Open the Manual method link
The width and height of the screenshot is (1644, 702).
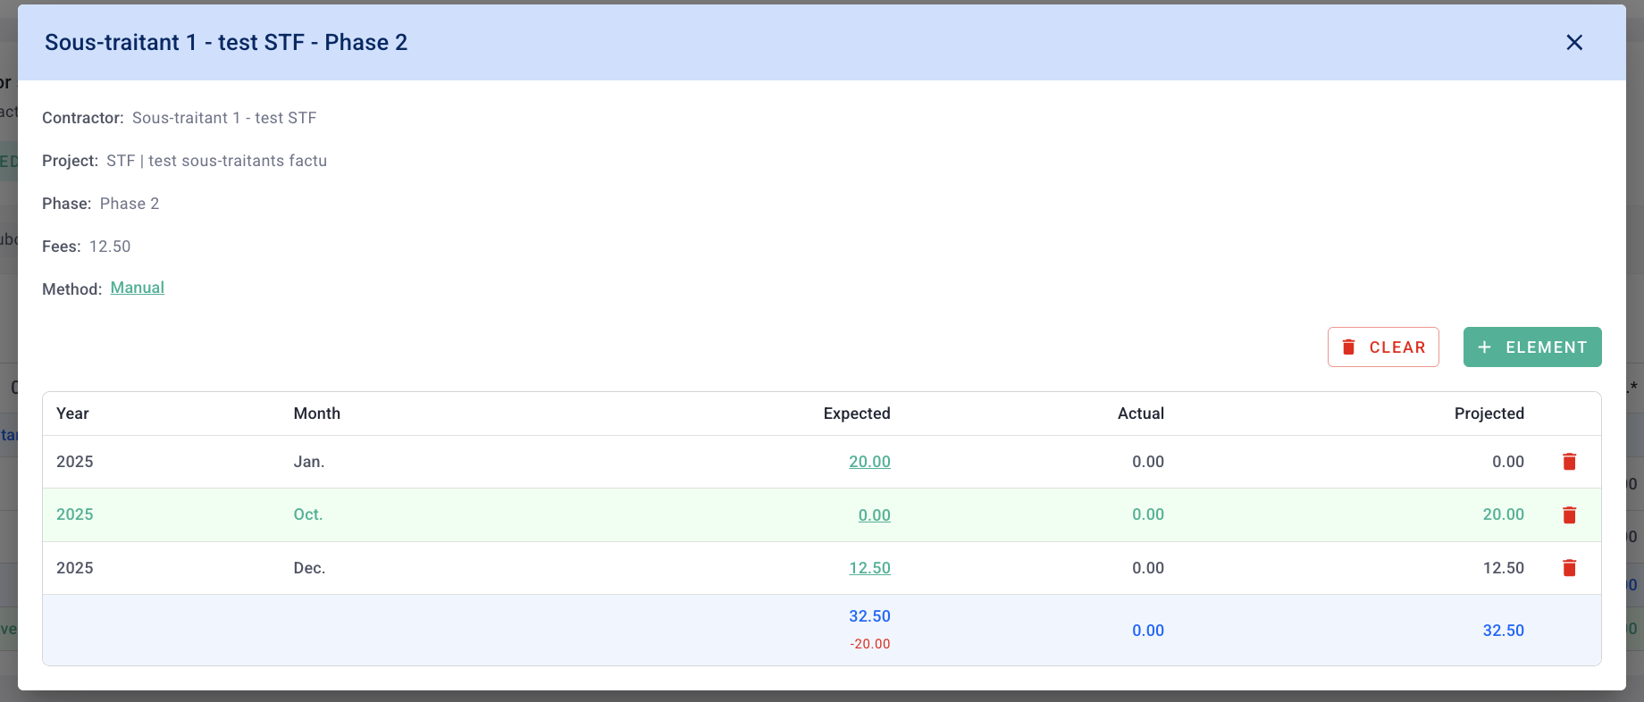point(138,288)
